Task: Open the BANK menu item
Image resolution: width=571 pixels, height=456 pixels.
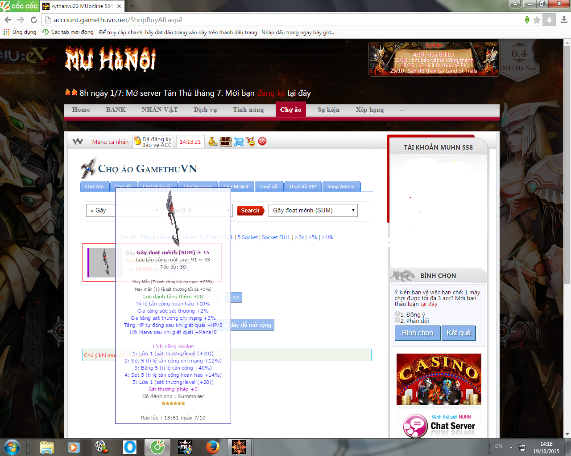Action: (x=116, y=110)
